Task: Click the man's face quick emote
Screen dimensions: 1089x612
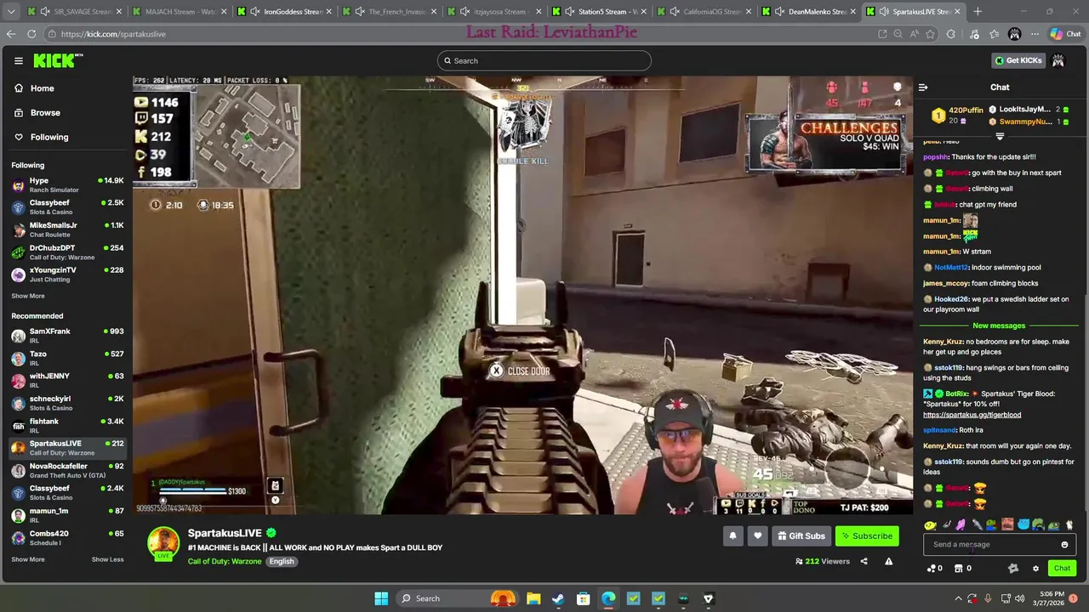Action: 1007,525
